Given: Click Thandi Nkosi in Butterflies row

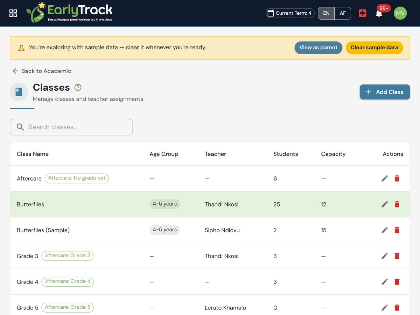Looking at the screenshot, I should (222, 204).
